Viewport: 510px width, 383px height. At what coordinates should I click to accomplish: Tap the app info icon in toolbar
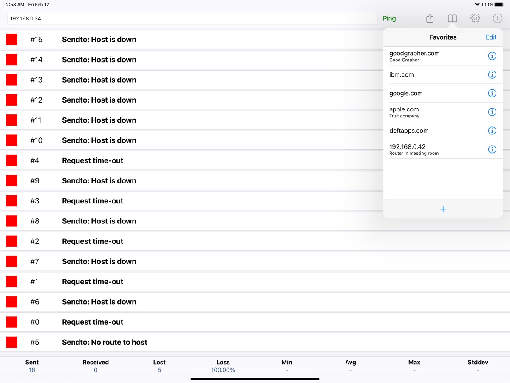tap(497, 18)
